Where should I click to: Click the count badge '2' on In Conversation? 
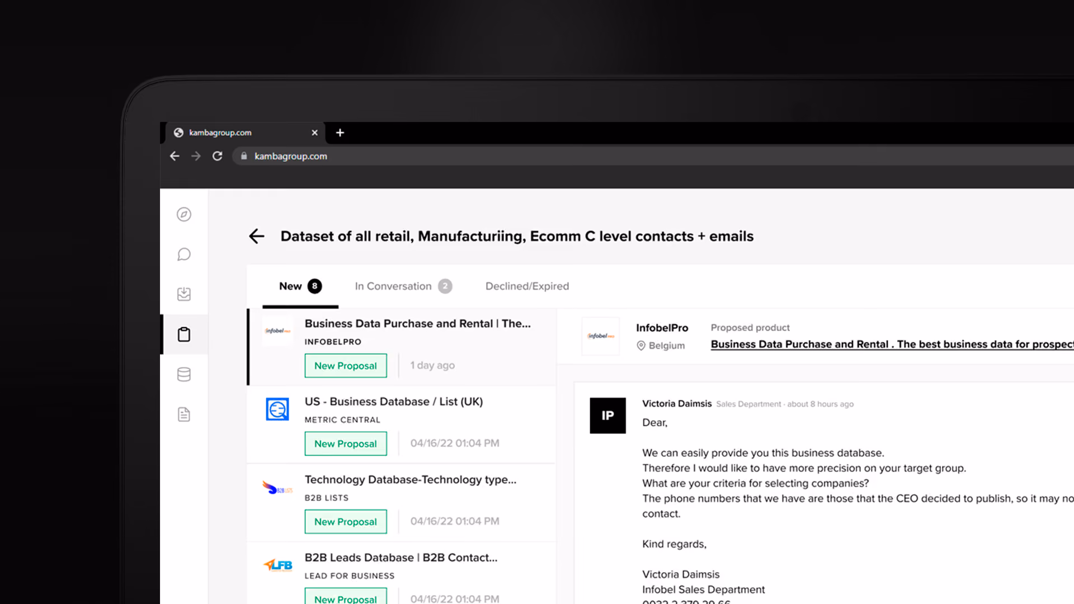point(445,286)
